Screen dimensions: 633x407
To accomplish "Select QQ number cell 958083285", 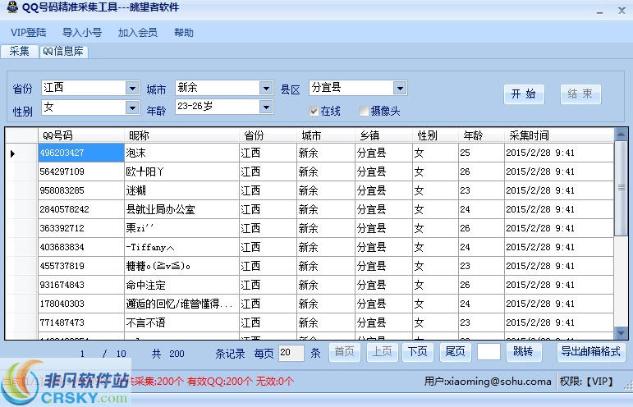I will click(81, 190).
